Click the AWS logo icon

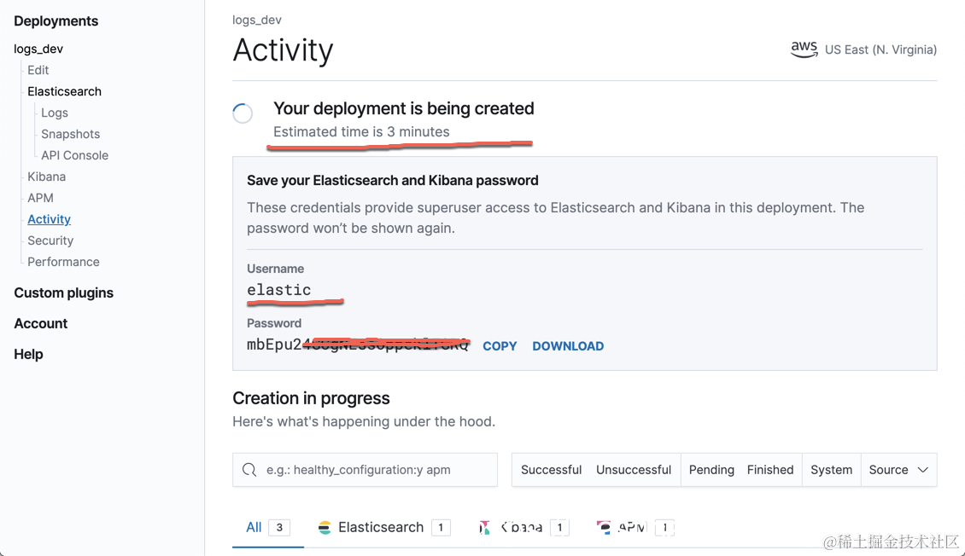point(804,49)
